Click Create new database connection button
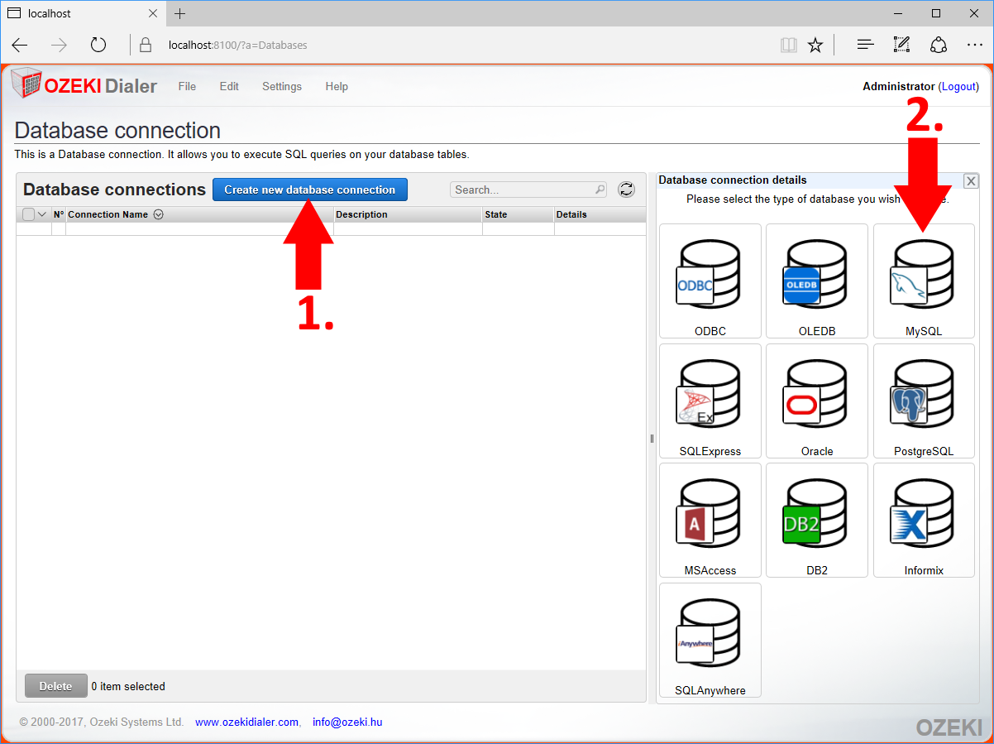The image size is (994, 744). point(309,190)
